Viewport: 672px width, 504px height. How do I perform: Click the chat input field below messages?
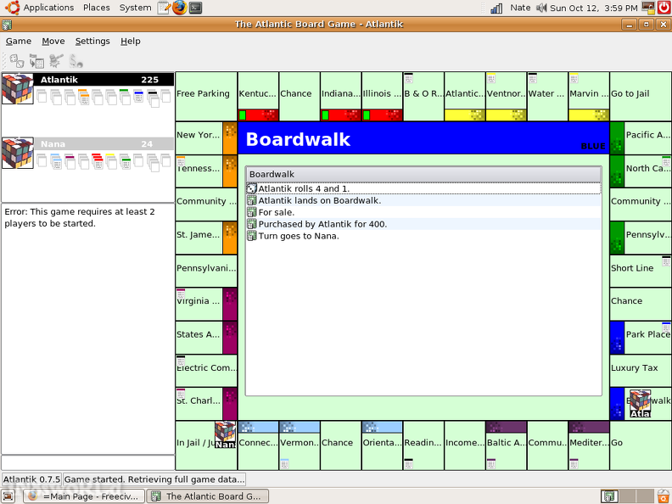click(x=88, y=462)
